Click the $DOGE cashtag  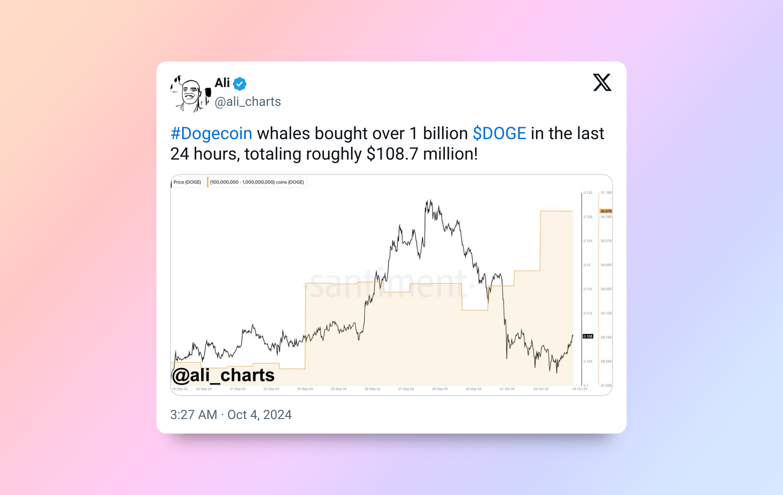pyautogui.click(x=499, y=134)
